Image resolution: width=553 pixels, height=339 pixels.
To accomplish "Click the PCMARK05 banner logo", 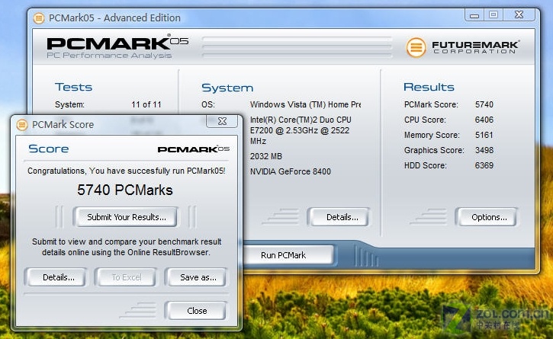I will click(x=117, y=46).
